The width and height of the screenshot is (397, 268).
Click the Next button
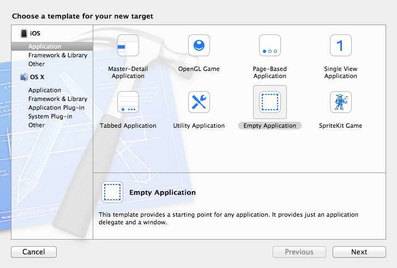click(359, 252)
